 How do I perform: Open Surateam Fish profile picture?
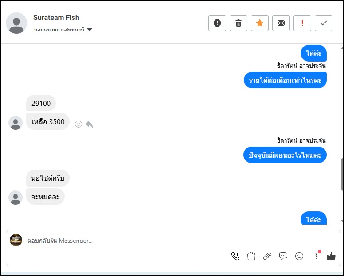(16, 23)
